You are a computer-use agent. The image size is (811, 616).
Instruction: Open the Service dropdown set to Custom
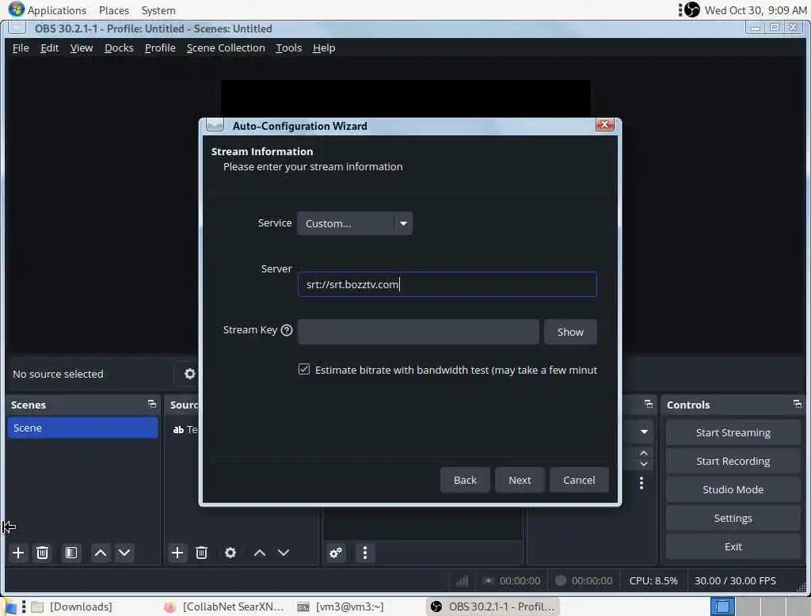(354, 223)
